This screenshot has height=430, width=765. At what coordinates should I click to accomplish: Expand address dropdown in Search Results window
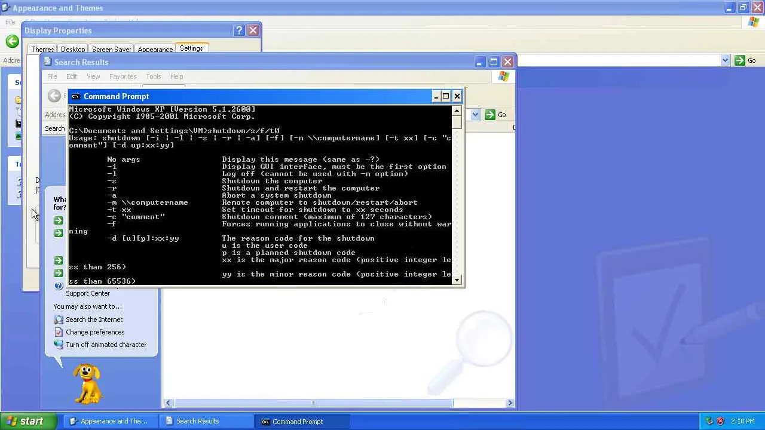point(476,115)
